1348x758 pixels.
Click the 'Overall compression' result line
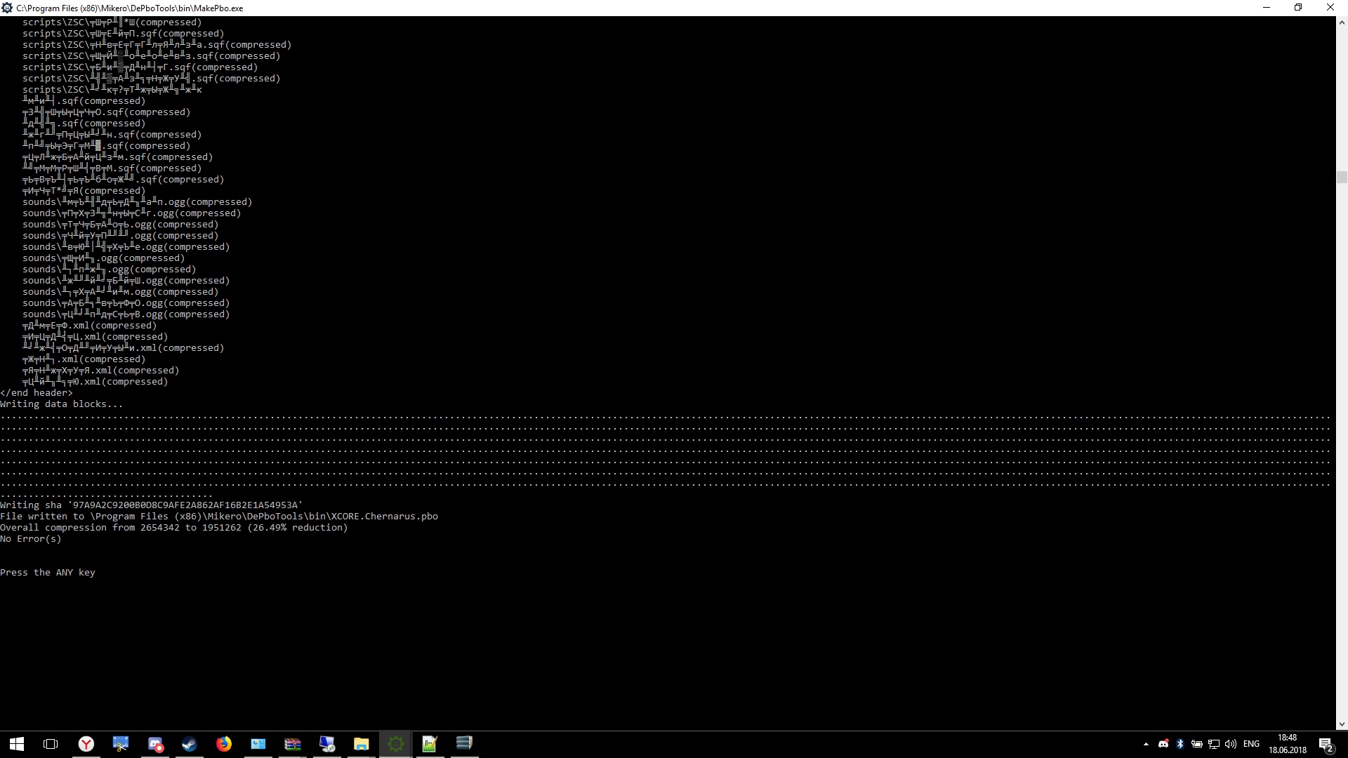click(x=174, y=528)
